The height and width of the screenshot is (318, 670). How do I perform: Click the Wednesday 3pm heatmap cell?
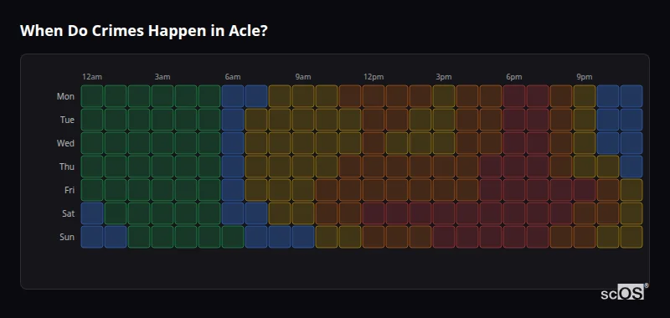(x=444, y=143)
